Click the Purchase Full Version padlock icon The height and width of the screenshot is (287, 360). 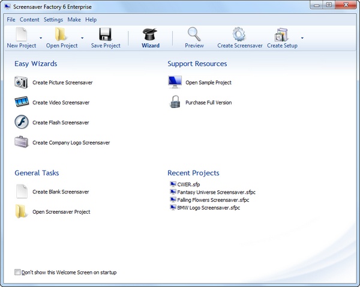click(x=175, y=103)
